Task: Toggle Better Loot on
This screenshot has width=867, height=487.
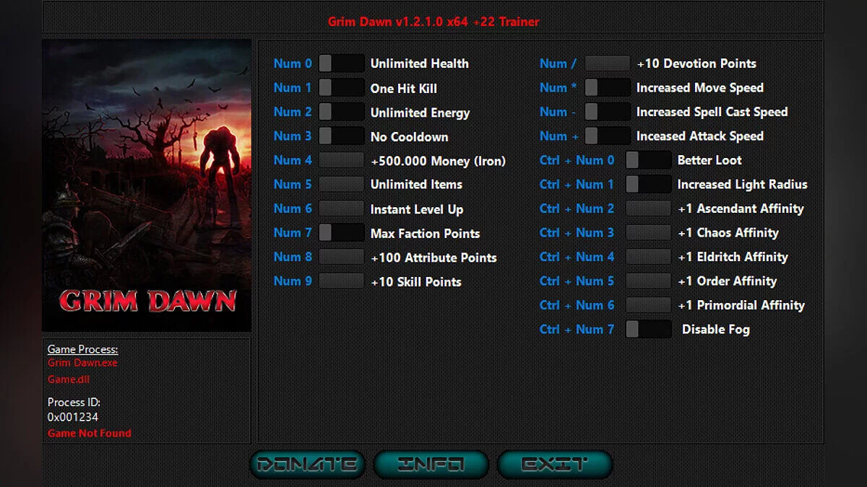Action: [648, 160]
